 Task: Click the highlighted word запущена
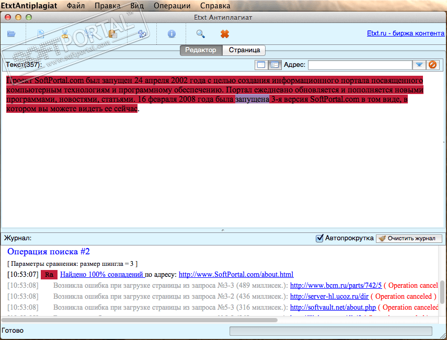click(x=252, y=99)
